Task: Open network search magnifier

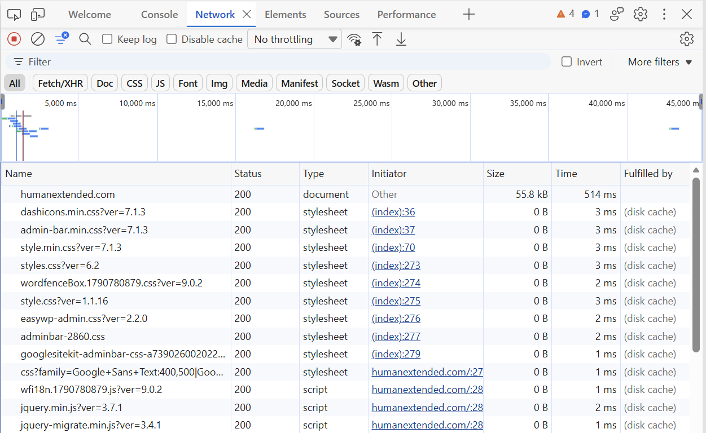Action: pyautogui.click(x=85, y=39)
